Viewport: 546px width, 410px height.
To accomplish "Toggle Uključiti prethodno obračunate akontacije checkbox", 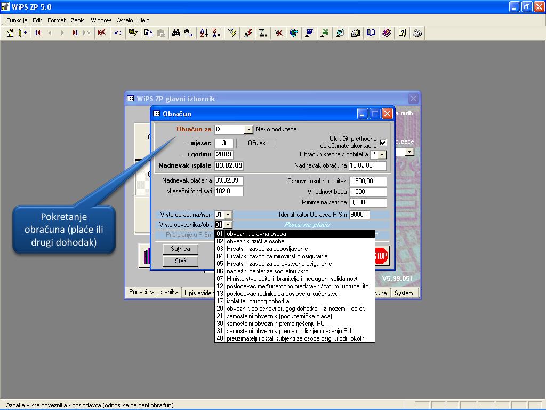I will (x=383, y=143).
